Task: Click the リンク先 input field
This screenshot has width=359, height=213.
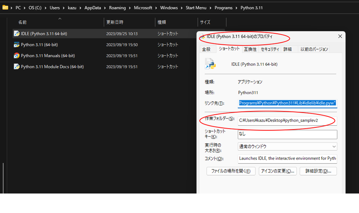Action: tap(287, 103)
